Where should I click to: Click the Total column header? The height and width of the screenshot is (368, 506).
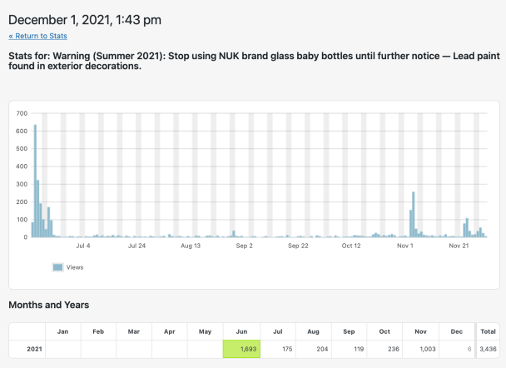click(x=488, y=331)
